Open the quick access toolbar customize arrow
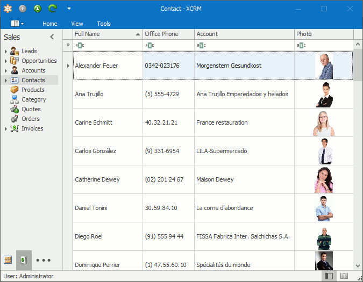This screenshot has width=363, height=282. click(69, 9)
